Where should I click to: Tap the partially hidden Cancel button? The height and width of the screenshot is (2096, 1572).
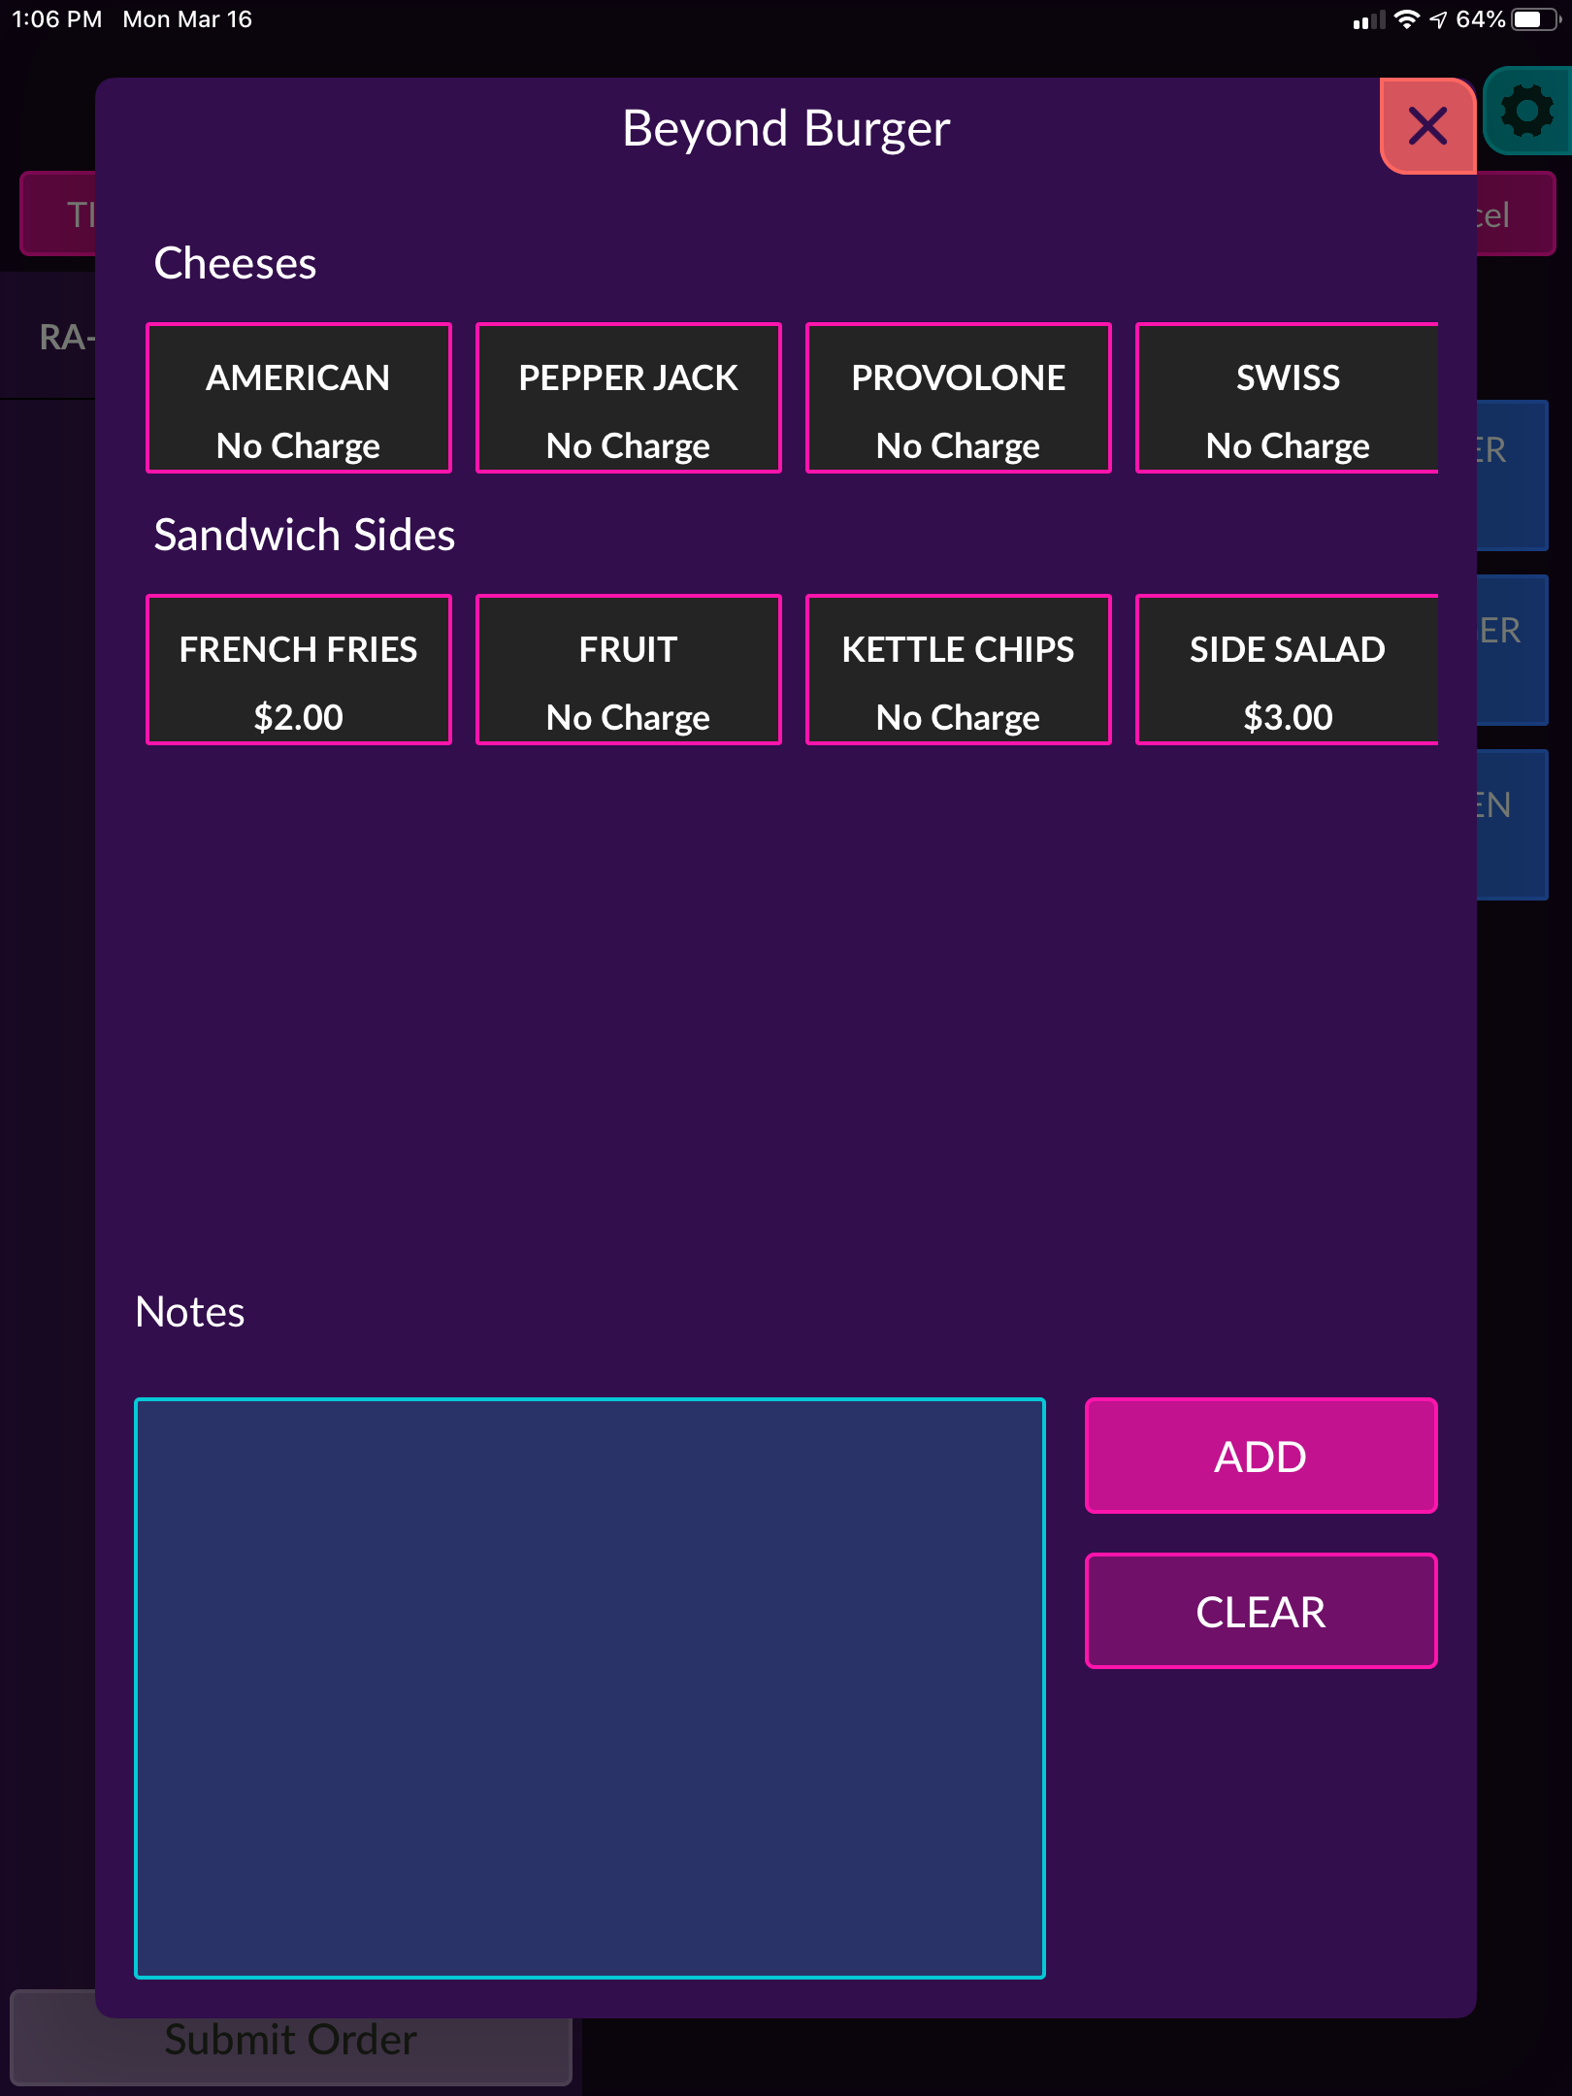[x=1516, y=214]
